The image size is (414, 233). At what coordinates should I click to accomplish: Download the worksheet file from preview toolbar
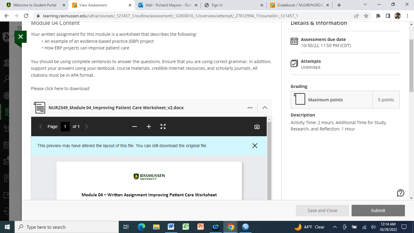(x=257, y=127)
